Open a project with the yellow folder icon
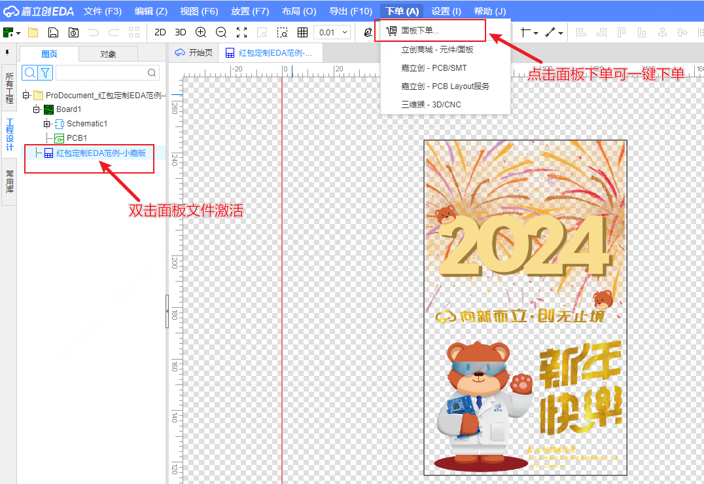704x484 pixels. click(x=33, y=32)
